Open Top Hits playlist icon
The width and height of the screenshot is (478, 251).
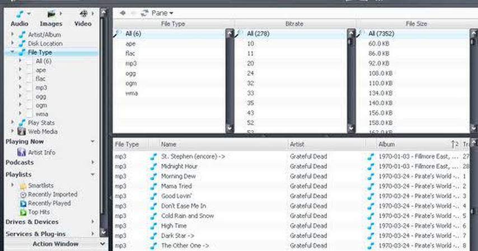pyautogui.click(x=23, y=212)
